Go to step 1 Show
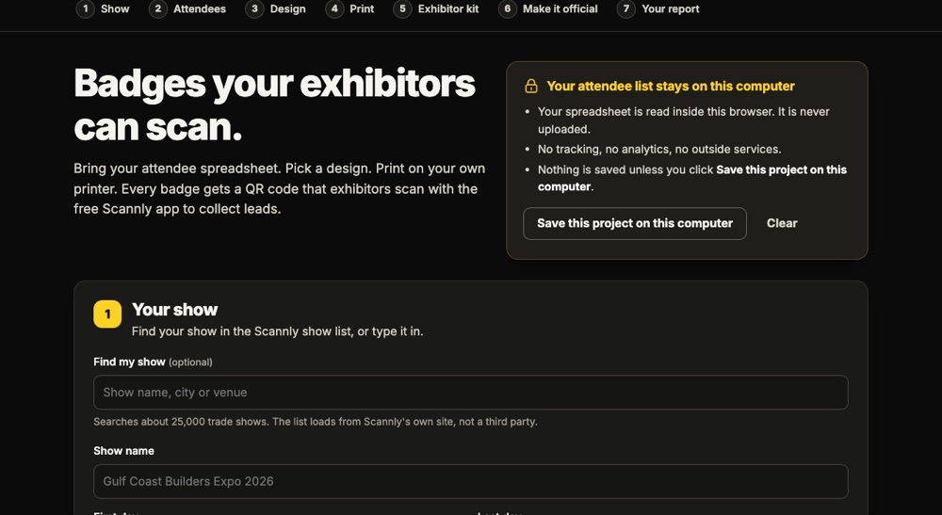 click(x=103, y=9)
